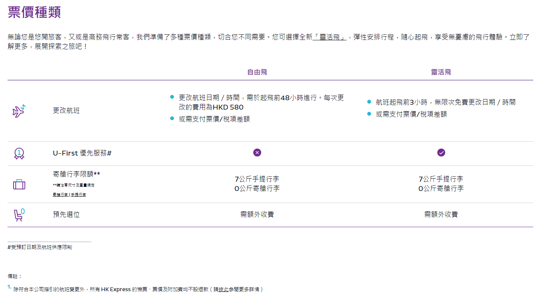Click the purple cross icon under 自由飛

click(x=257, y=153)
